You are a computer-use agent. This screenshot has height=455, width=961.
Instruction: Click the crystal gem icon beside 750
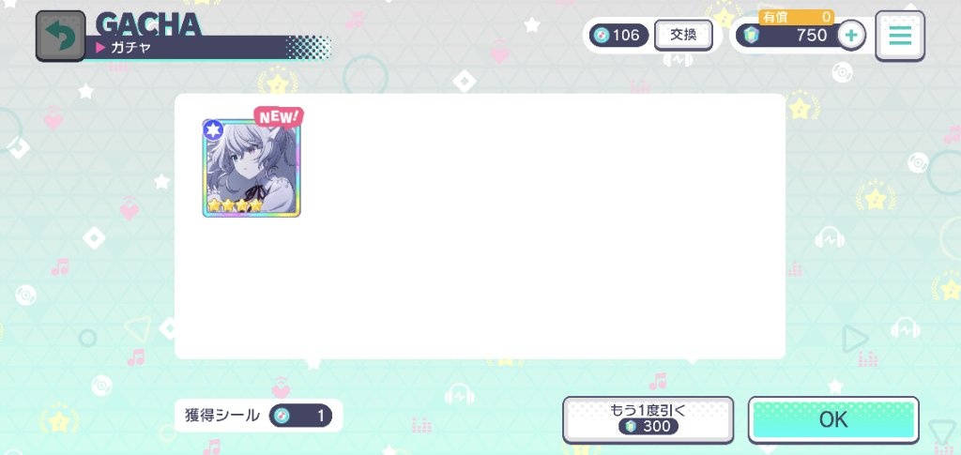[x=751, y=36]
